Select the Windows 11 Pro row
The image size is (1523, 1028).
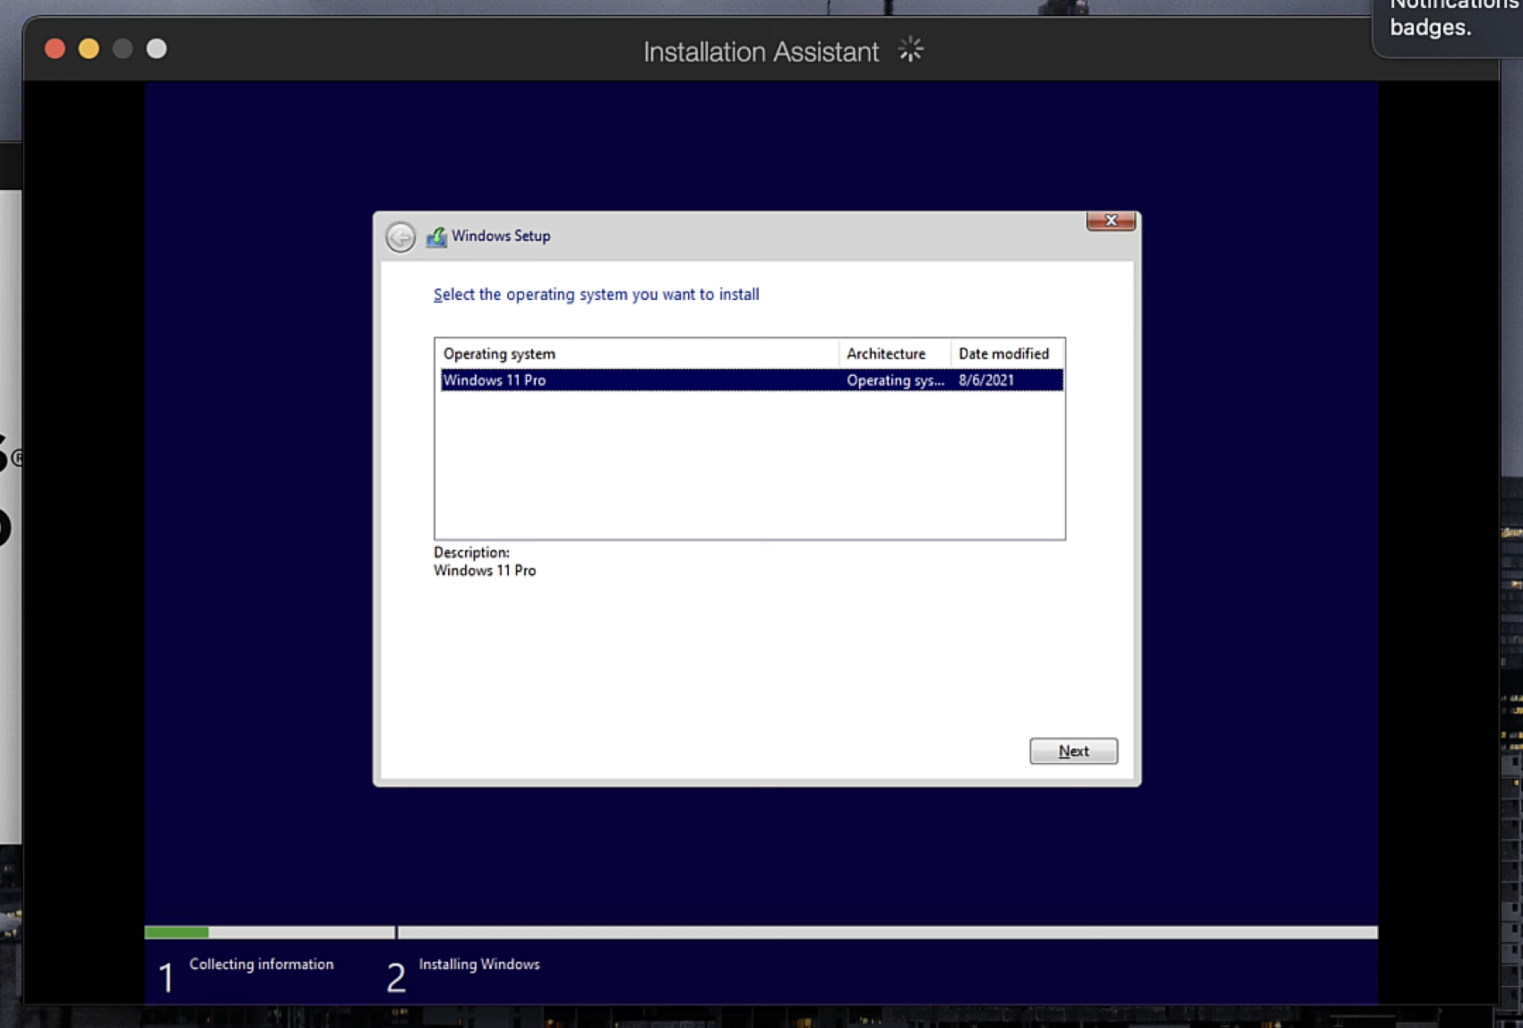pyautogui.click(x=752, y=380)
